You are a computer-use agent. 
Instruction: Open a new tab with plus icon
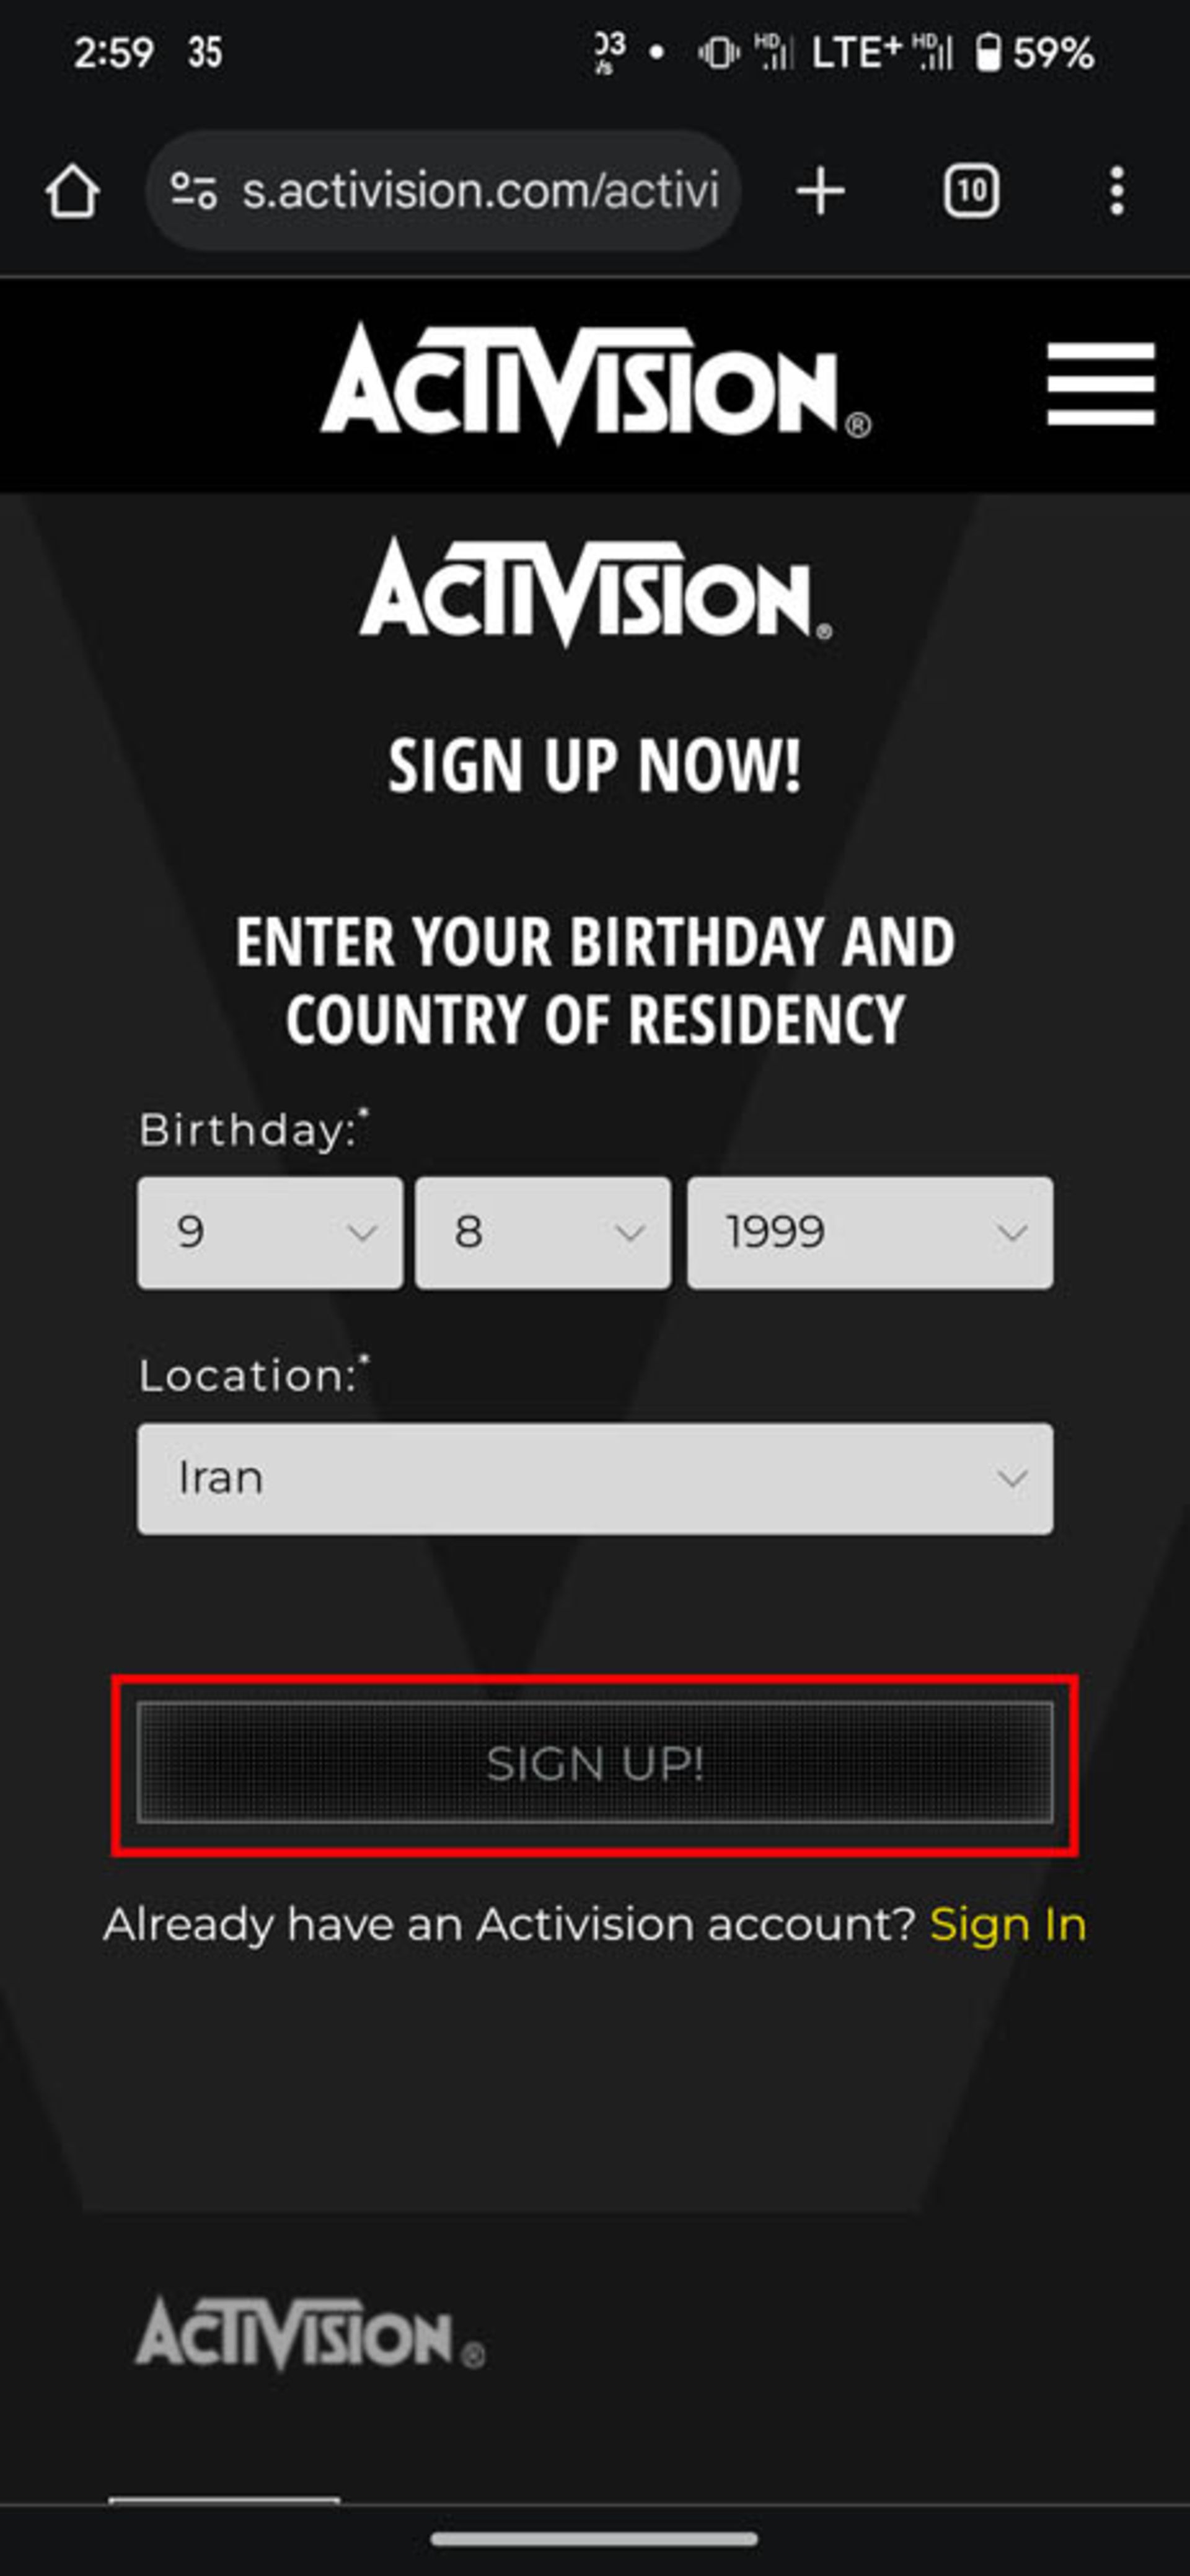pos(820,190)
